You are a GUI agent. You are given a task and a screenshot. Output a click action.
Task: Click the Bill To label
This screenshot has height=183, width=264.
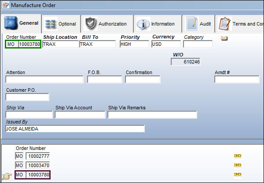click(90, 37)
